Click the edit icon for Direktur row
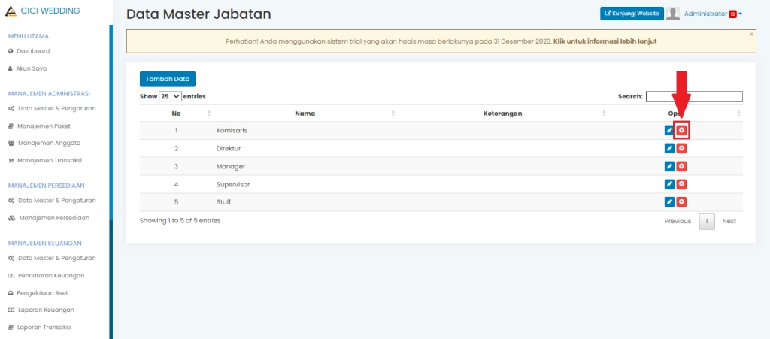The height and width of the screenshot is (339, 770). pos(669,148)
